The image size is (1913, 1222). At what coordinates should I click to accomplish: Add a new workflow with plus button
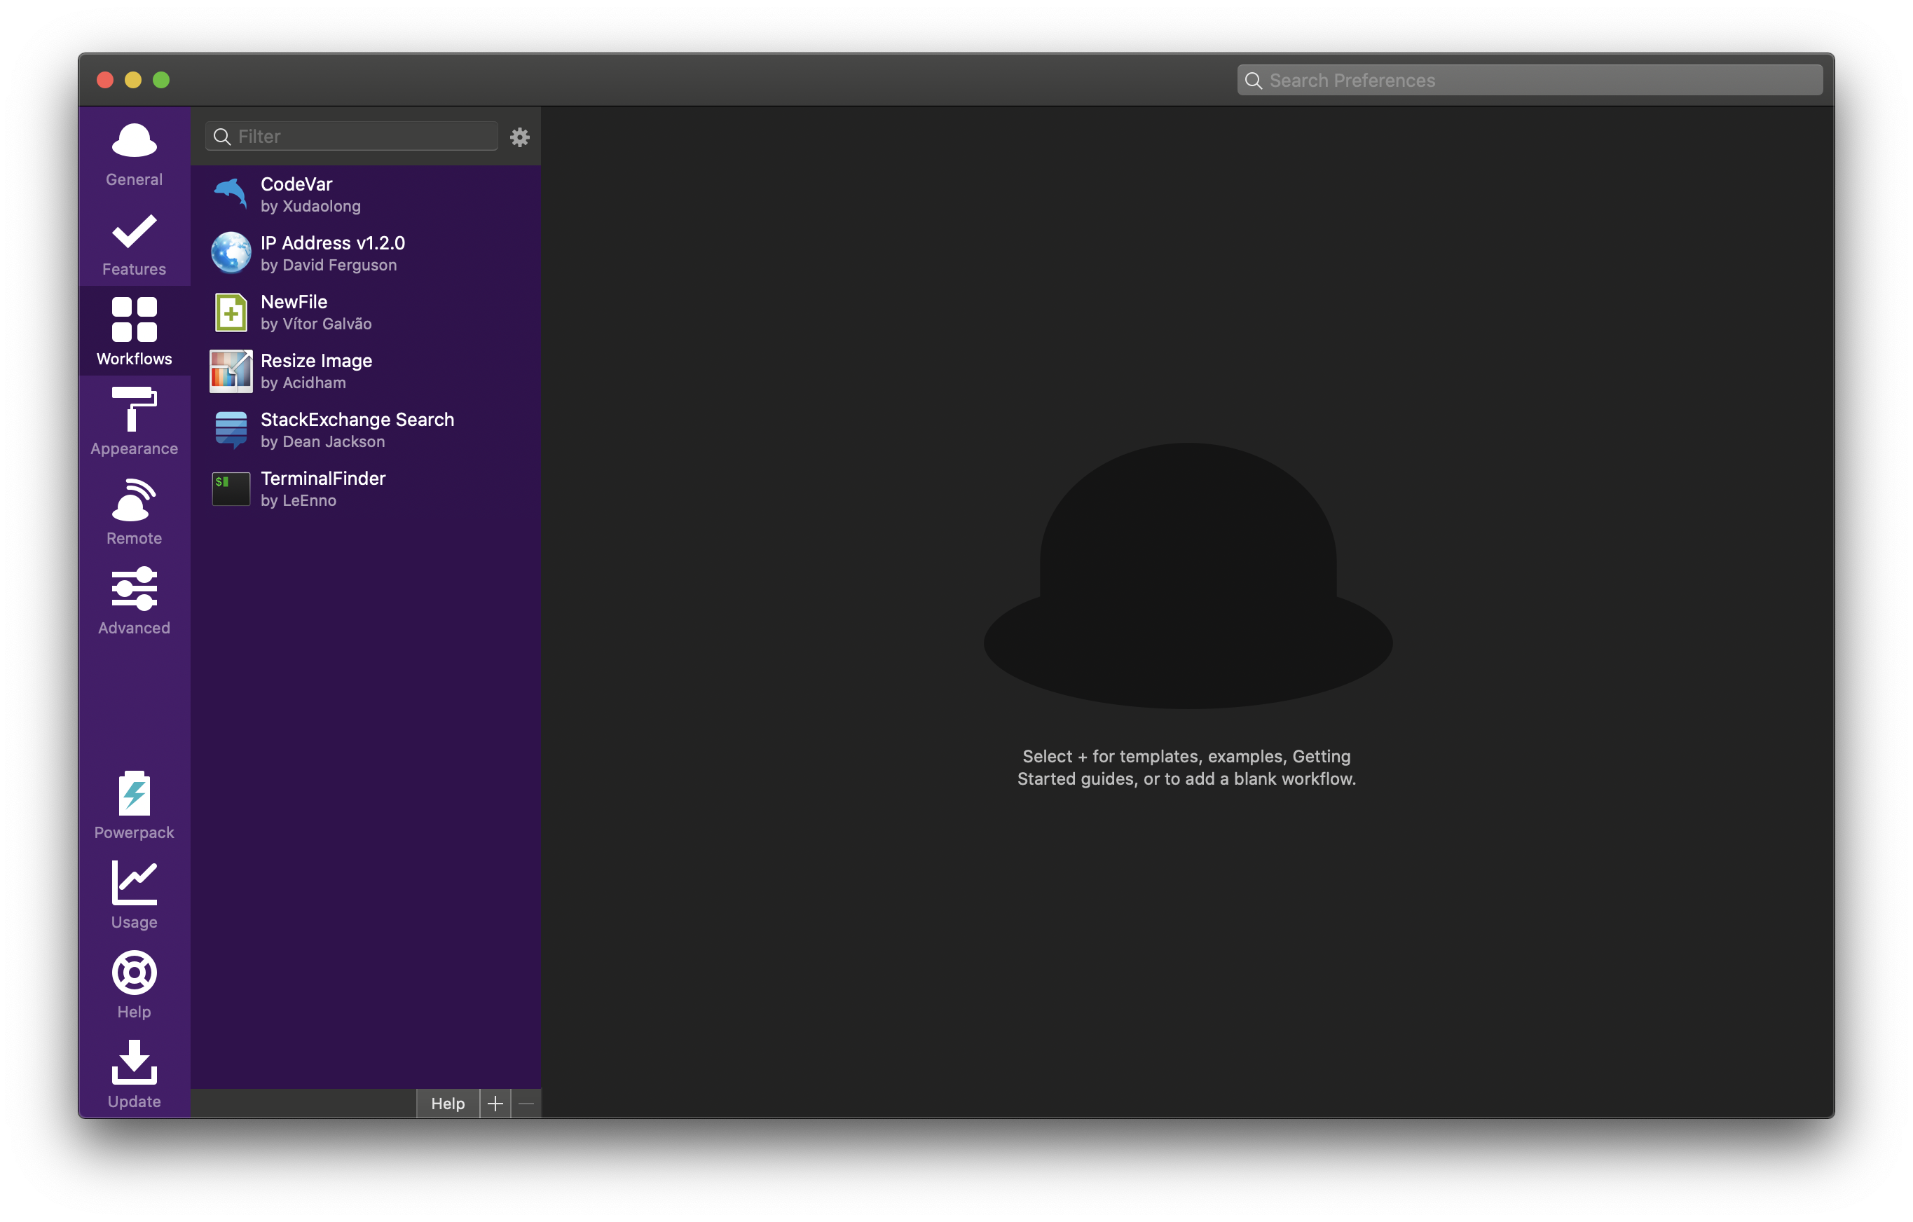click(x=495, y=1104)
